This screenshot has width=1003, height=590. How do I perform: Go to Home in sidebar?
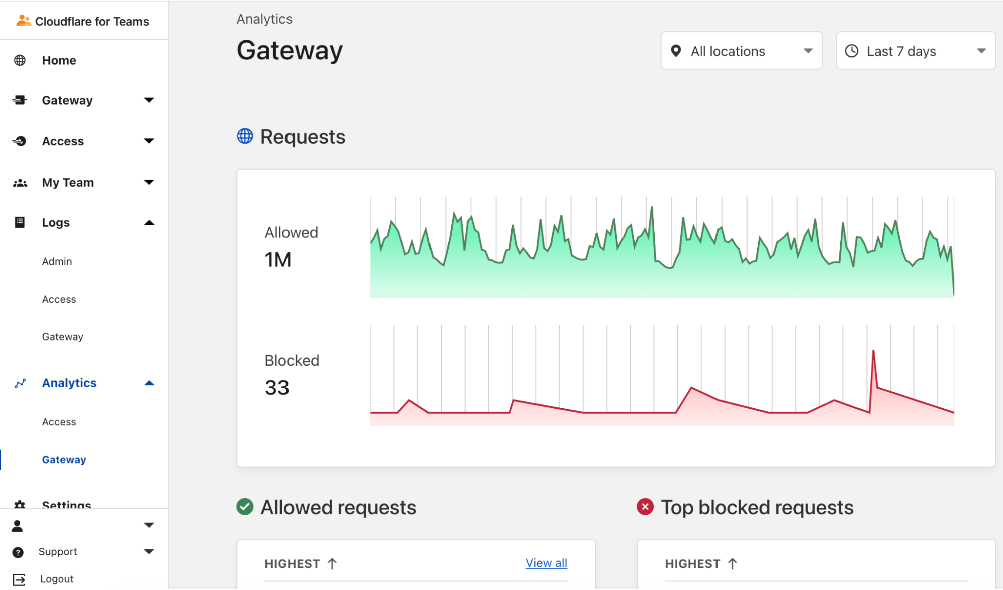[x=59, y=60]
